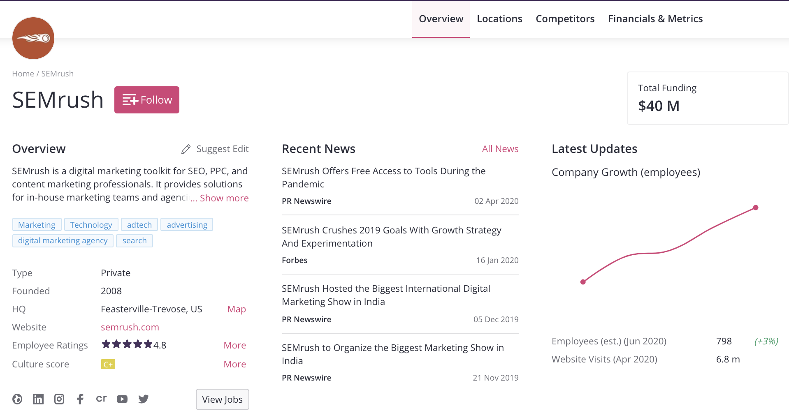Image resolution: width=789 pixels, height=420 pixels.
Task: Open the Free Access During Pandemic article
Action: click(383, 178)
